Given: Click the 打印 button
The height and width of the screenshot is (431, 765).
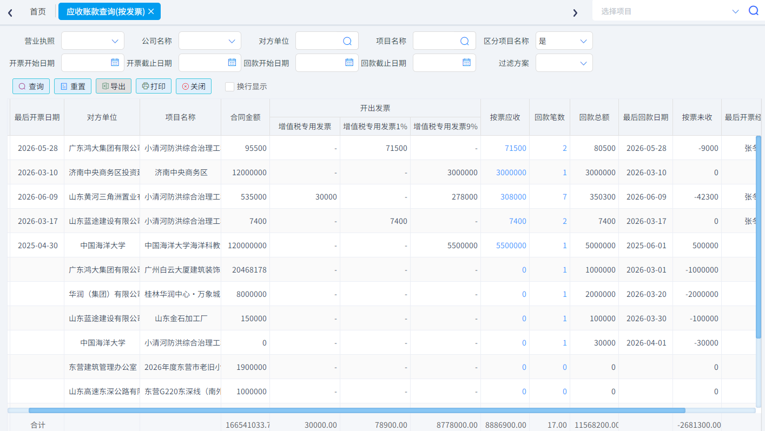Looking at the screenshot, I should 154,87.
